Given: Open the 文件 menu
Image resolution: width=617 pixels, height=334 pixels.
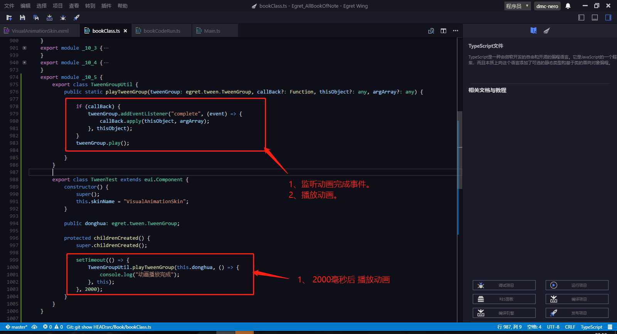Looking at the screenshot, I should [x=9, y=6].
